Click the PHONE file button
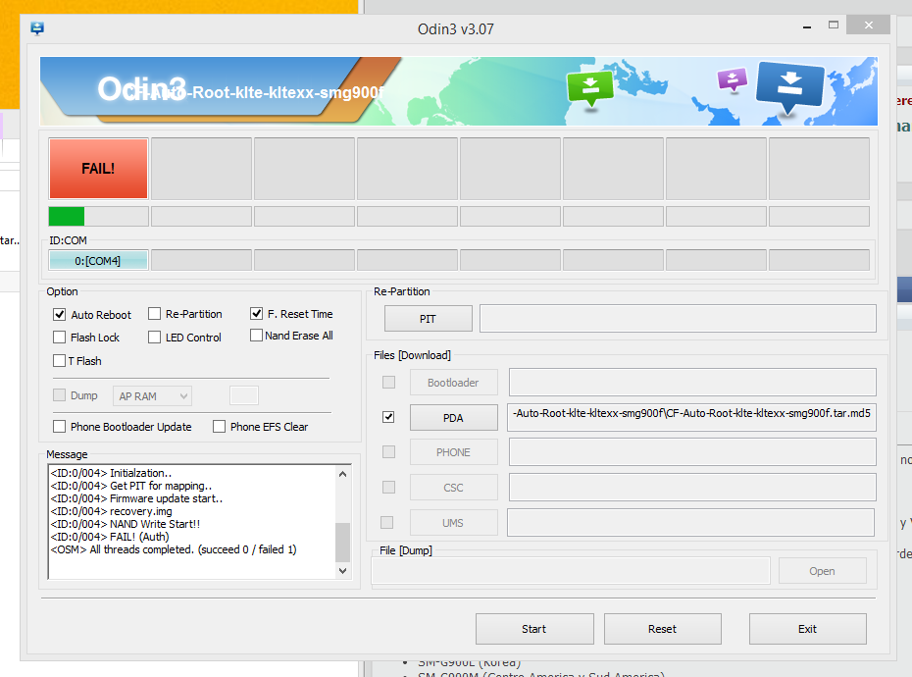The width and height of the screenshot is (912, 677). [x=454, y=453]
